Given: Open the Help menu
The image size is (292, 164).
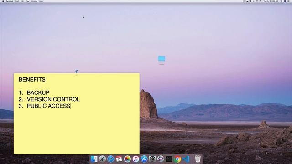Looking at the screenshot, I should [x=41, y=1].
